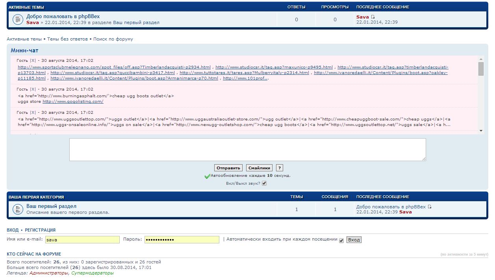Viewport: 495px width, 280px height.
Task: Click the Пароль password field
Action: point(182,239)
